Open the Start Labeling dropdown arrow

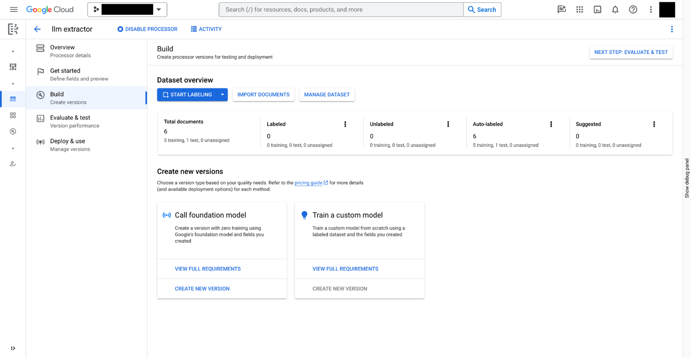[x=222, y=94]
